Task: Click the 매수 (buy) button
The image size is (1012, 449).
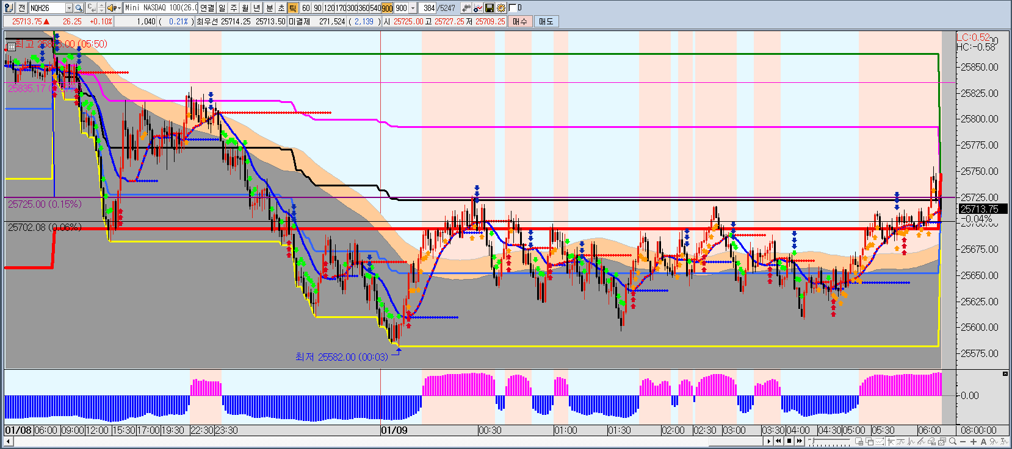Action: 520,21
